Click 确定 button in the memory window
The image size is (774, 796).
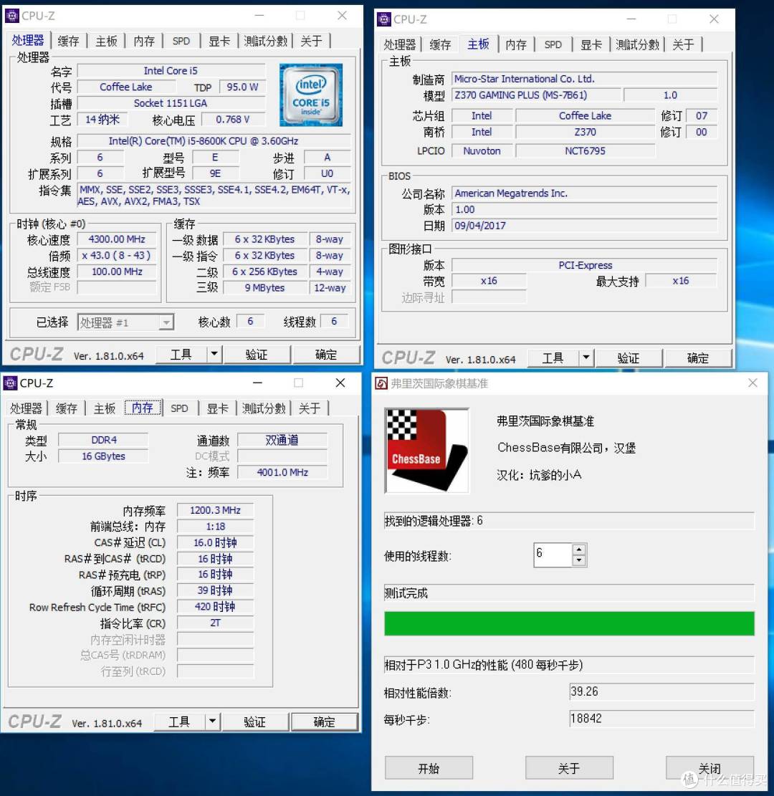pos(324,721)
